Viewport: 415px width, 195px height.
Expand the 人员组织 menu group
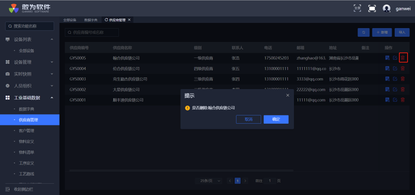30,85
